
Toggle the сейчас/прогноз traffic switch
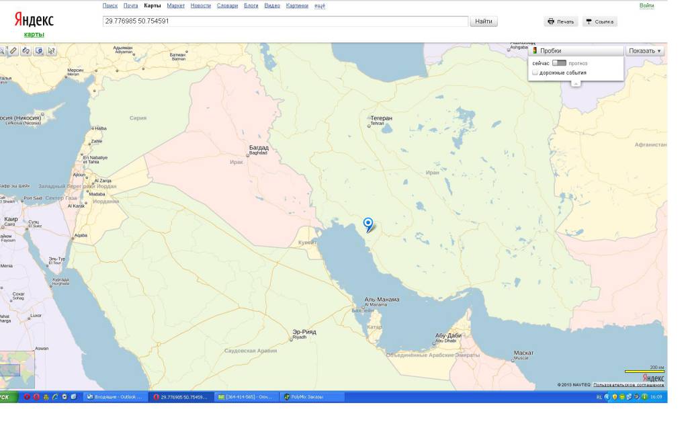click(x=559, y=63)
